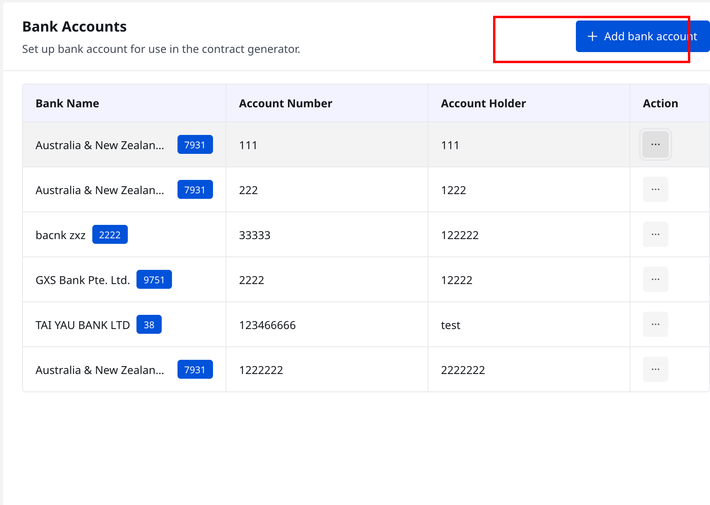The width and height of the screenshot is (710, 505).
Task: Click account number 33333
Action: pos(255,235)
